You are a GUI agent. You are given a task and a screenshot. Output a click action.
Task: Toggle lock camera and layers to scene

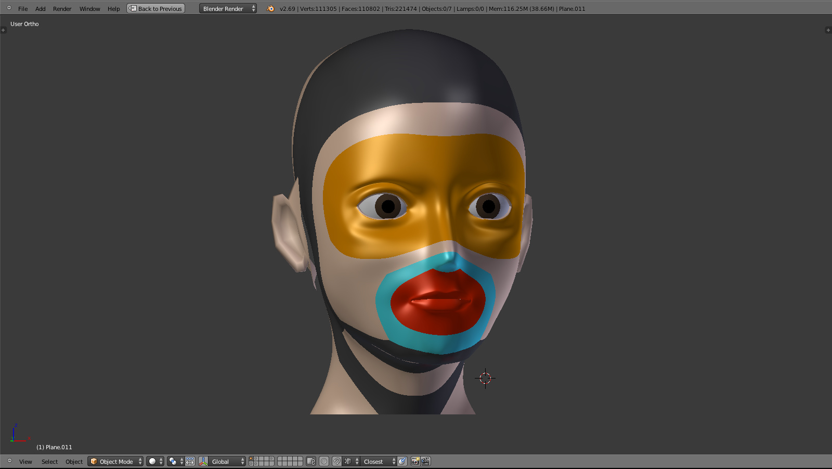(311, 461)
